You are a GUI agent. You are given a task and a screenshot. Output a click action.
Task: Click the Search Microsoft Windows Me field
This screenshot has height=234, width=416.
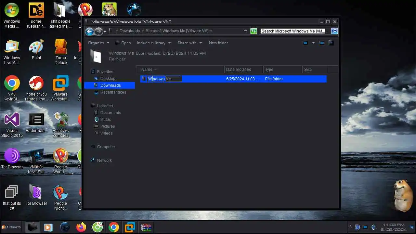[x=295, y=31]
